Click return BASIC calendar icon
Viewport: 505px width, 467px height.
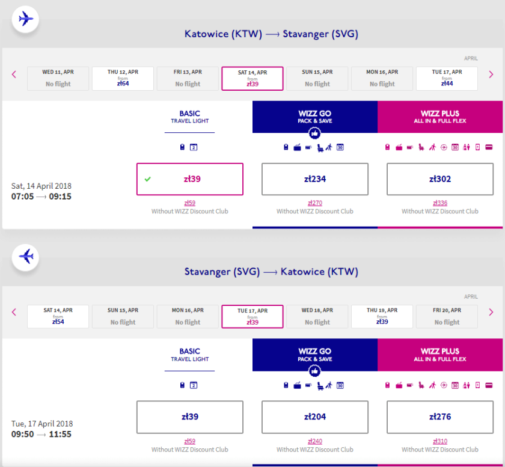coord(194,385)
